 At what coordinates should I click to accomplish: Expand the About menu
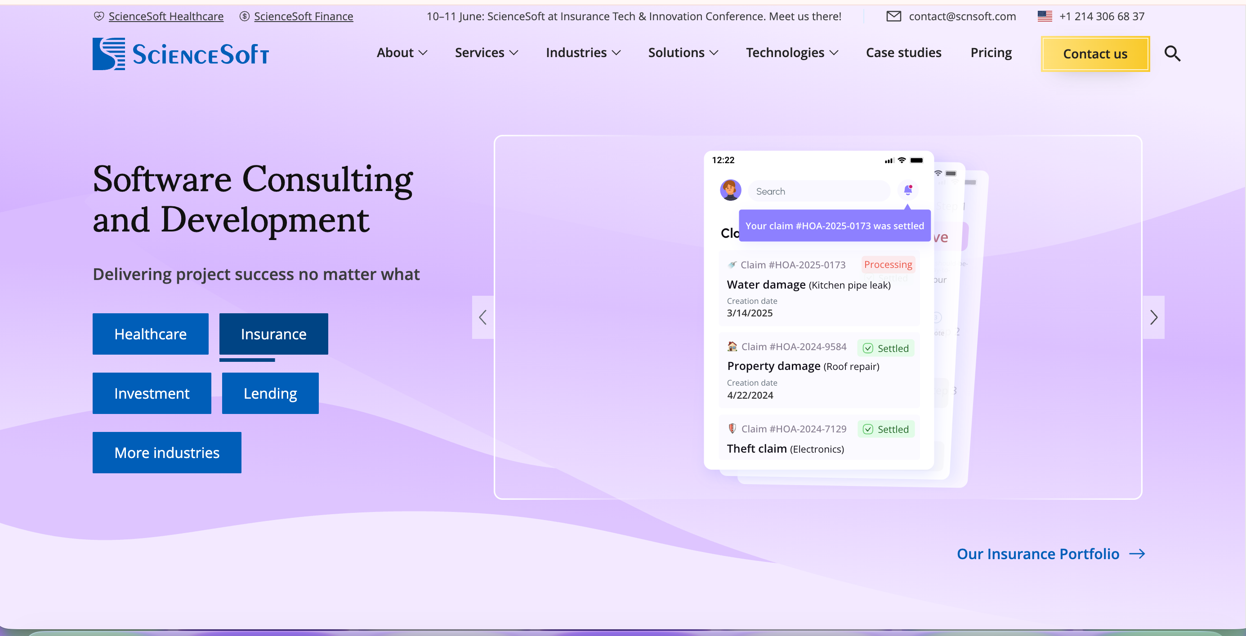(402, 52)
